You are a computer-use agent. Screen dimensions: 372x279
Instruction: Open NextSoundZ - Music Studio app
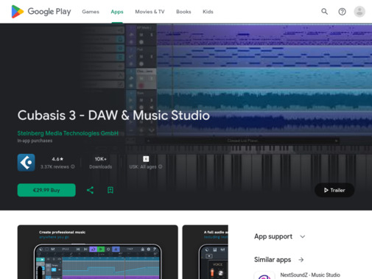point(310,275)
